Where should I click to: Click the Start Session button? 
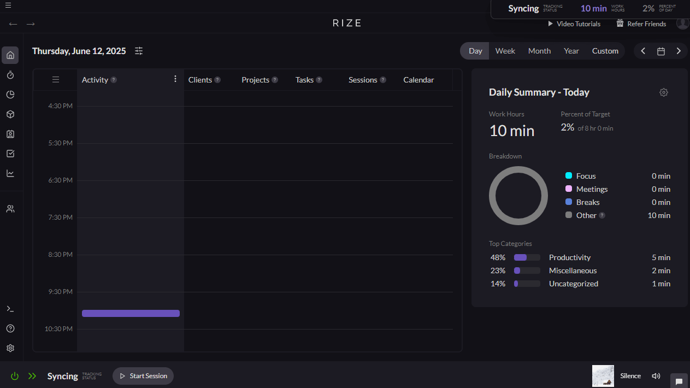[x=143, y=376]
